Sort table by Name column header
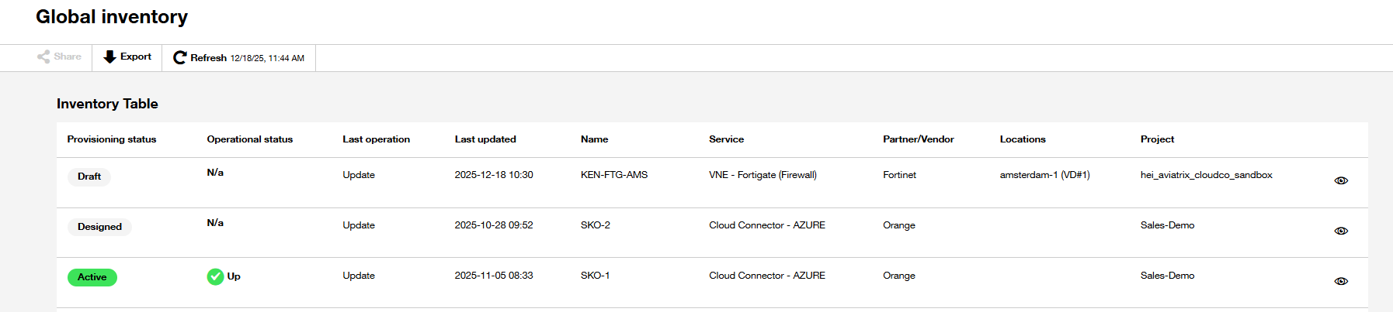Viewport: 1393px width, 312px height. click(x=595, y=139)
